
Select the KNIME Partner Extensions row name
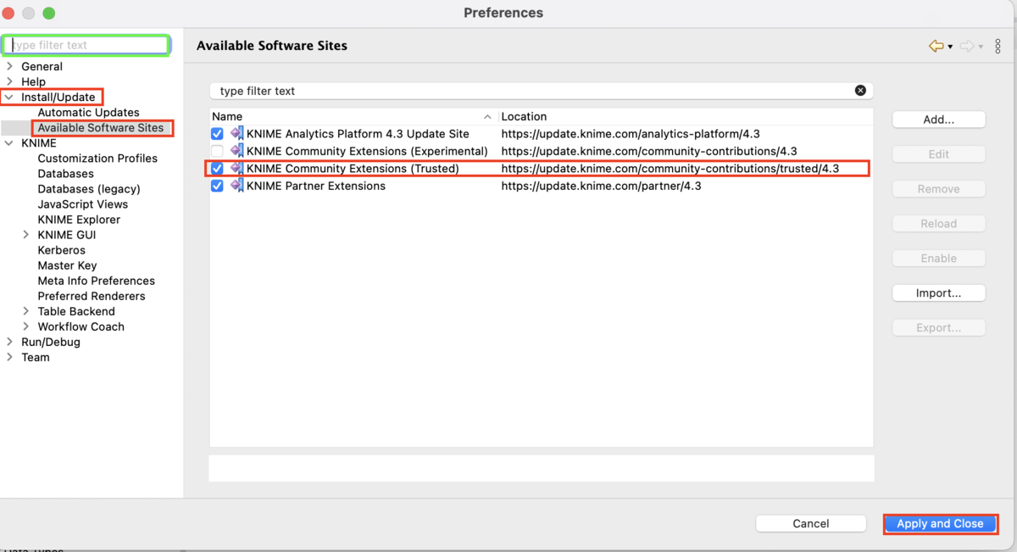[x=316, y=186]
